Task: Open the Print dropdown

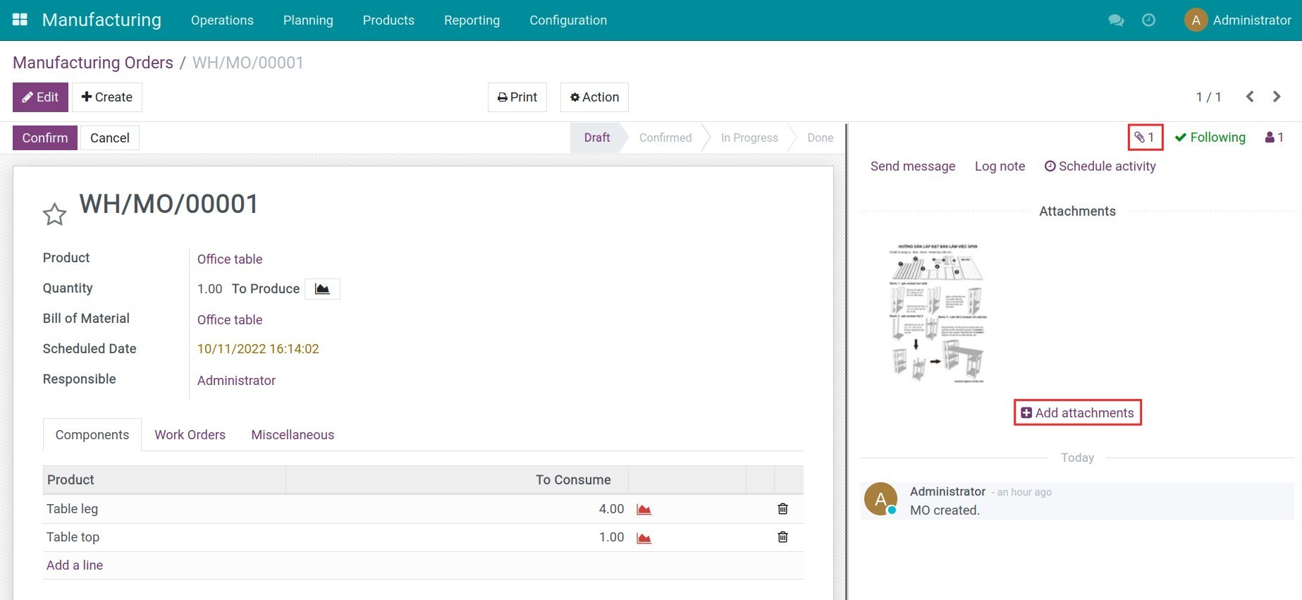Action: (x=517, y=97)
